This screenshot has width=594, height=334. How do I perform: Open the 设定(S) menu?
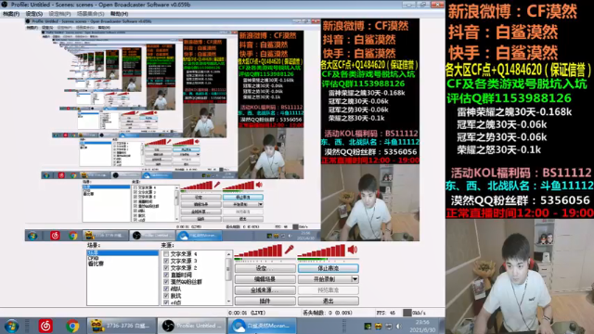point(34,14)
